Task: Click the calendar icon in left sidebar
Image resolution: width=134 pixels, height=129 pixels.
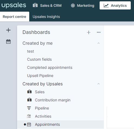Action: tap(8, 41)
